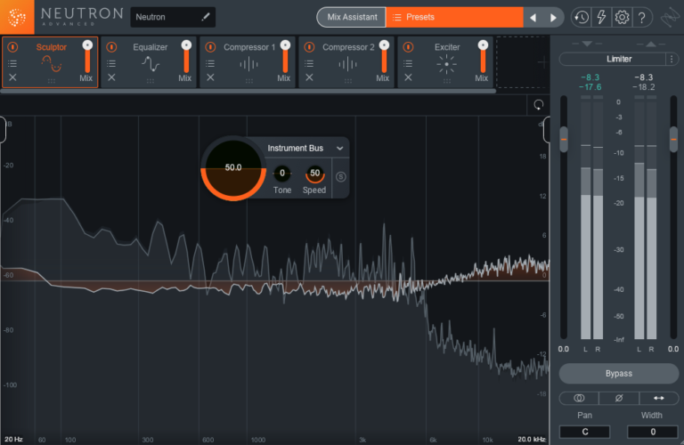Click the lightning bolt zero latency icon
The width and height of the screenshot is (684, 445).
click(x=601, y=17)
